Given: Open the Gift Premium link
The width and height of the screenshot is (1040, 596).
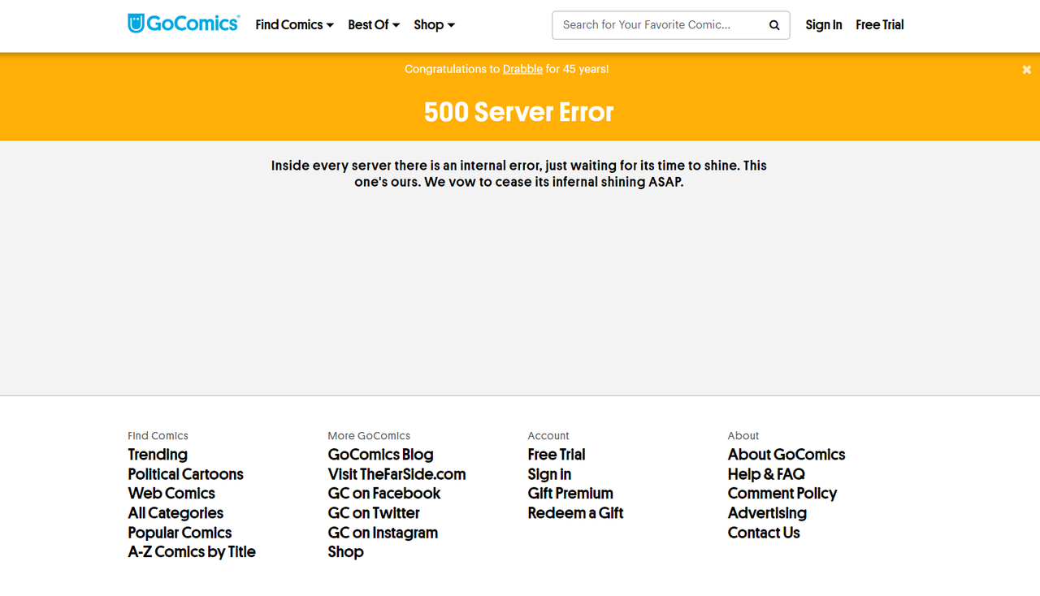Looking at the screenshot, I should coord(570,494).
